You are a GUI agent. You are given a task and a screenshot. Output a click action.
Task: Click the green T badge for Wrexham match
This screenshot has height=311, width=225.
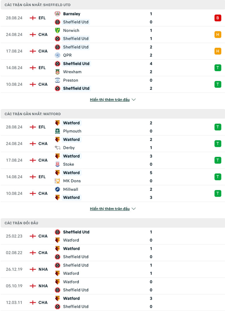pos(218,68)
